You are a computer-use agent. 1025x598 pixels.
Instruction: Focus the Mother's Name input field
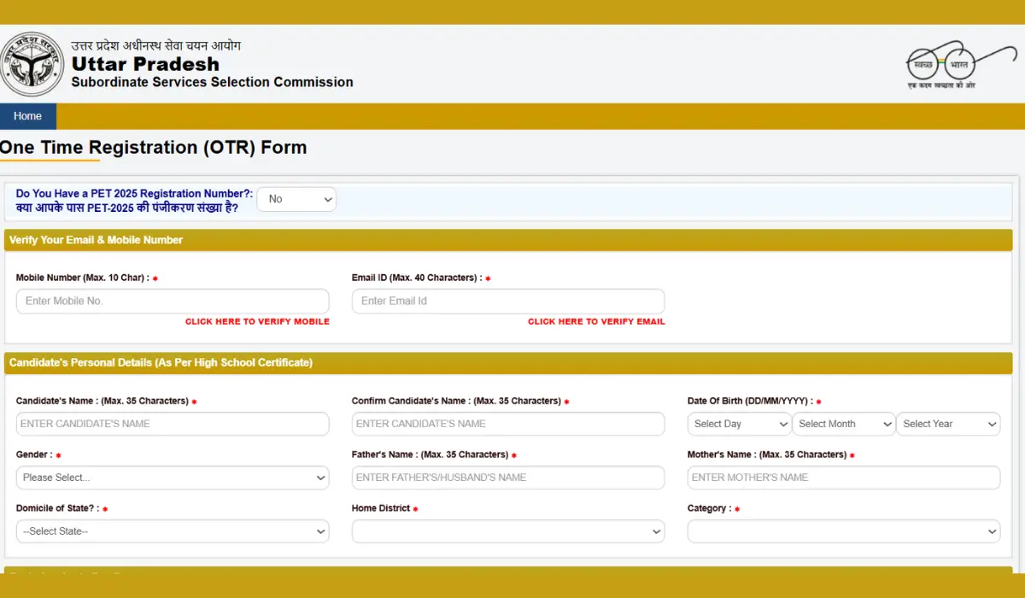coord(844,478)
